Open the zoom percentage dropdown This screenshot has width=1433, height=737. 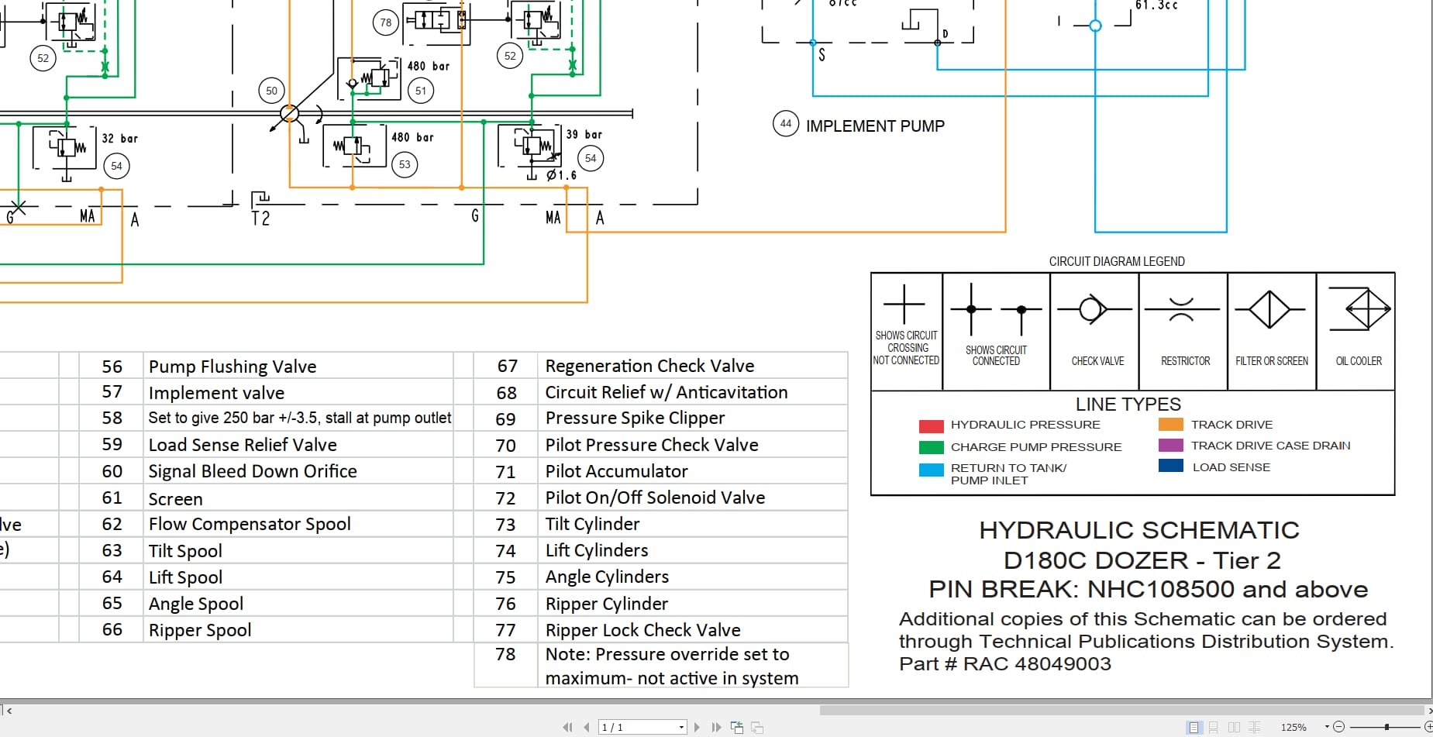click(x=1327, y=727)
